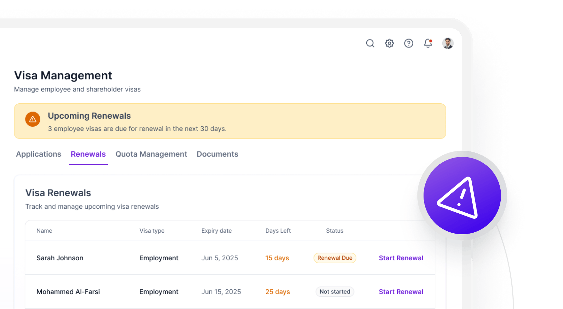The height and width of the screenshot is (309, 563).
Task: Open the Quota Management tab
Action: coord(151,154)
